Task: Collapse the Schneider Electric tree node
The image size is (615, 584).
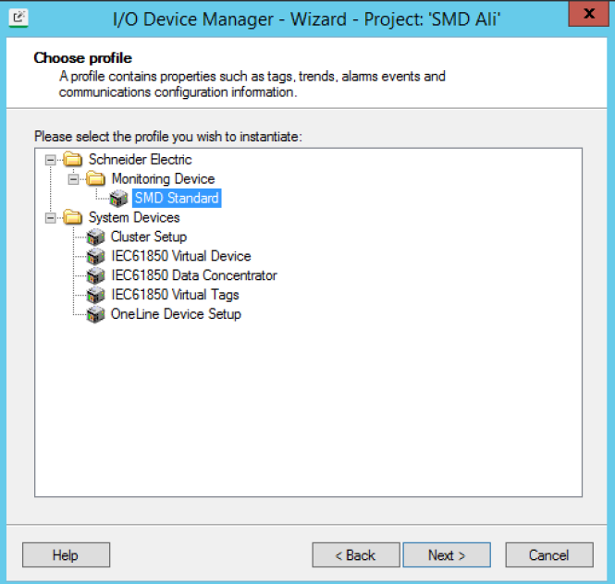Action: (50, 160)
